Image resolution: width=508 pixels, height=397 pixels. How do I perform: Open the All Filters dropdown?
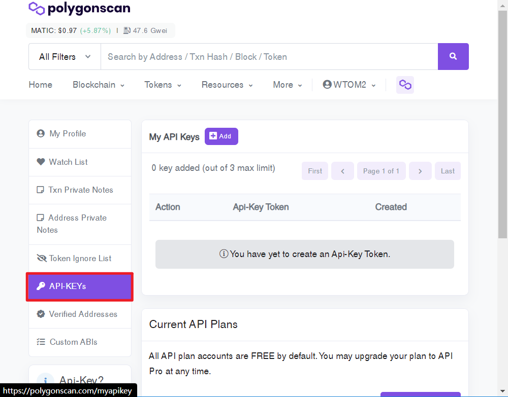pos(65,57)
